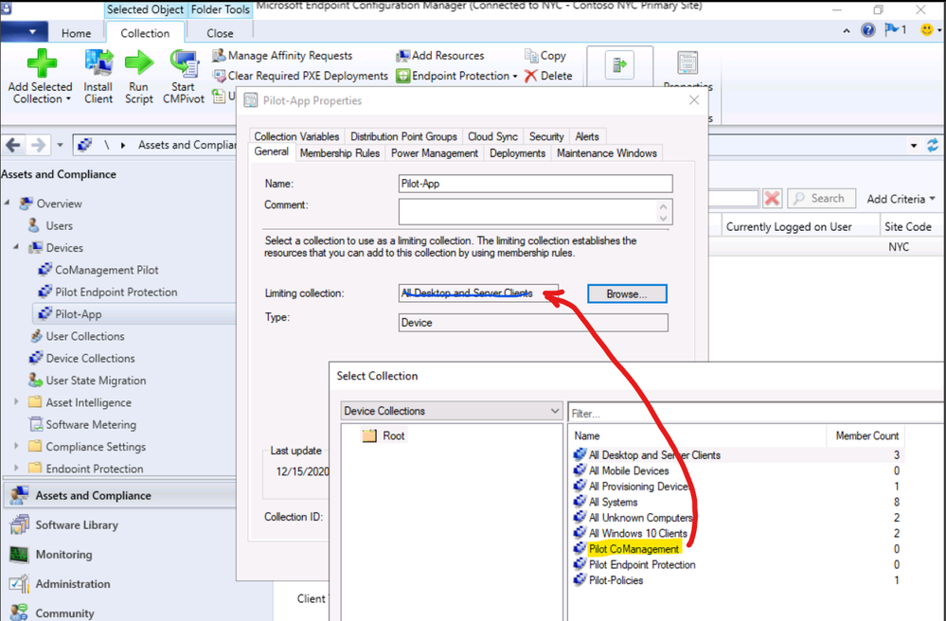Open Software Metering node
Image resolution: width=946 pixels, height=621 pixels.
click(91, 424)
